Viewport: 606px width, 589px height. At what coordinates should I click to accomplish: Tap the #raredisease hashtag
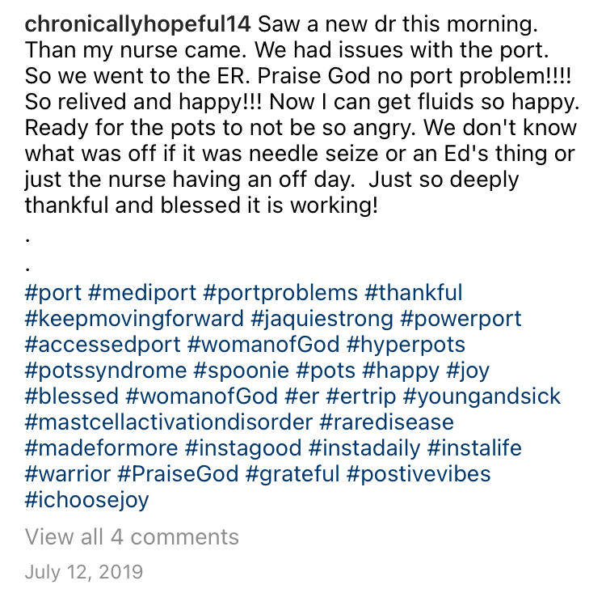pos(386,422)
